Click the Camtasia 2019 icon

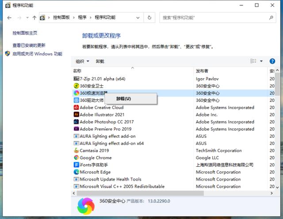pos(76,150)
